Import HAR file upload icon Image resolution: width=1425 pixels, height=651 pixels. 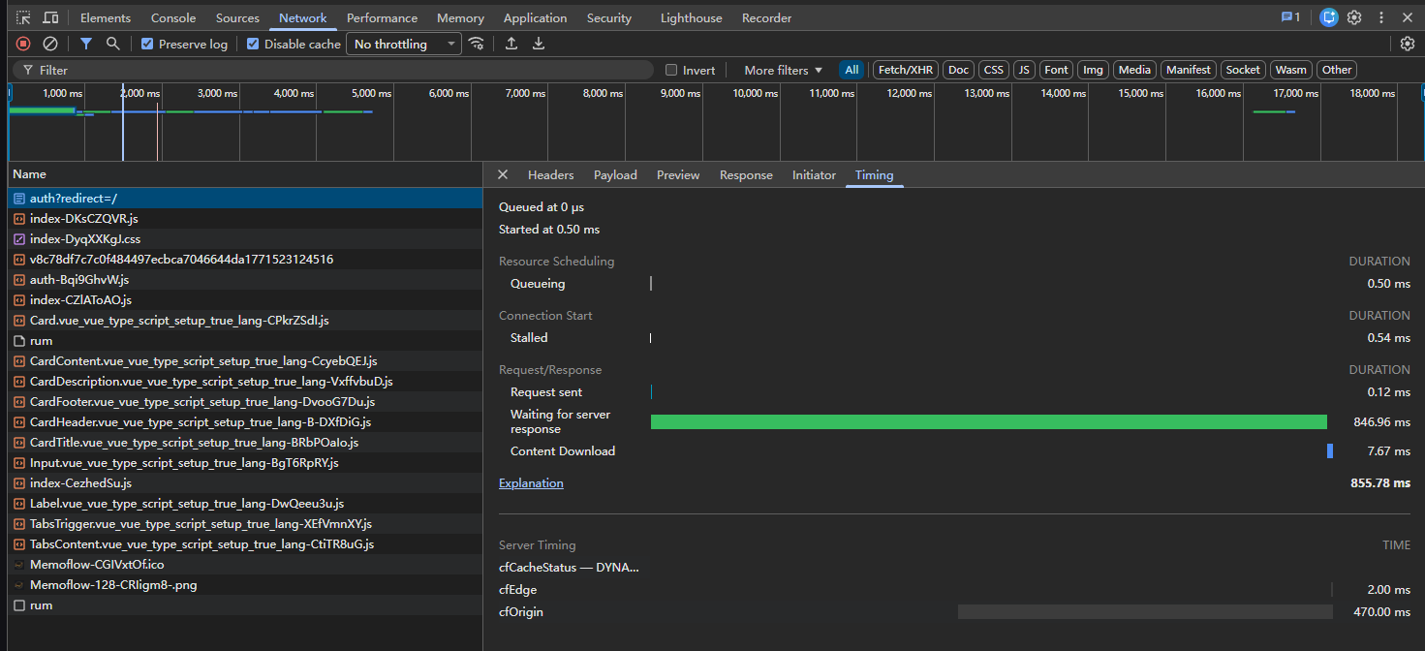point(511,44)
